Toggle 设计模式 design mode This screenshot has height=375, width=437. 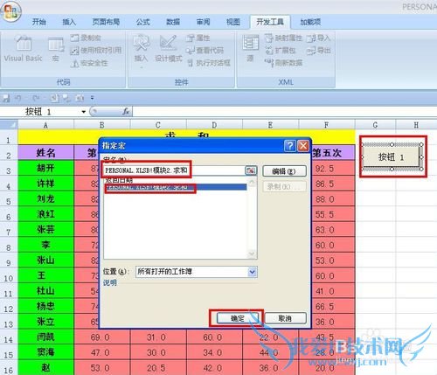[169, 49]
